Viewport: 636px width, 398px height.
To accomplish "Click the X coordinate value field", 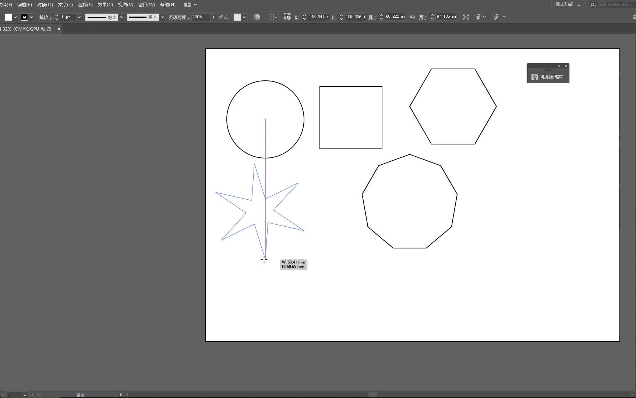I will (x=318, y=17).
